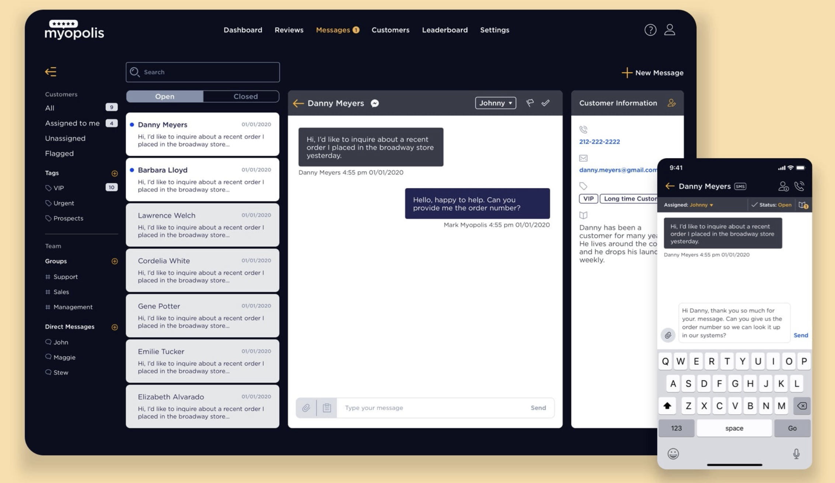Mark the conversation resolved with the checkmark
Image resolution: width=835 pixels, height=483 pixels.
coord(545,103)
